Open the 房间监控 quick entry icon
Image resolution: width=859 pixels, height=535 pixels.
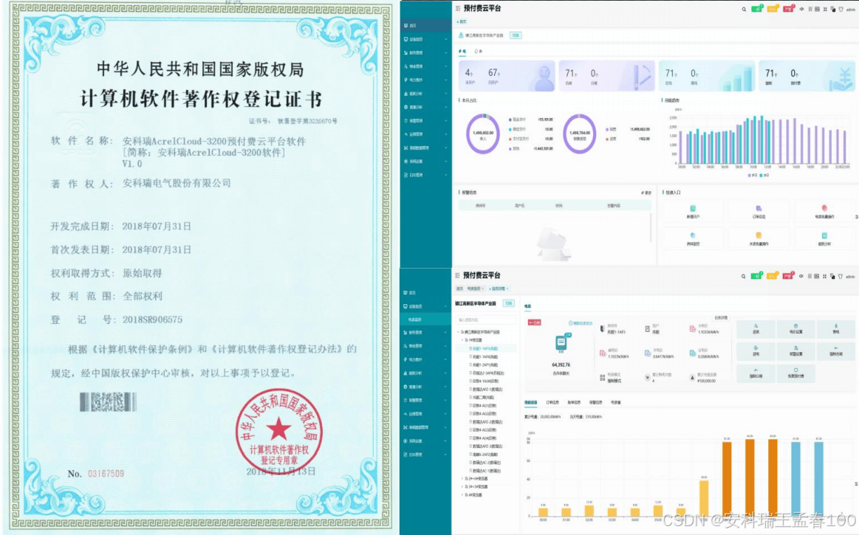click(x=693, y=235)
